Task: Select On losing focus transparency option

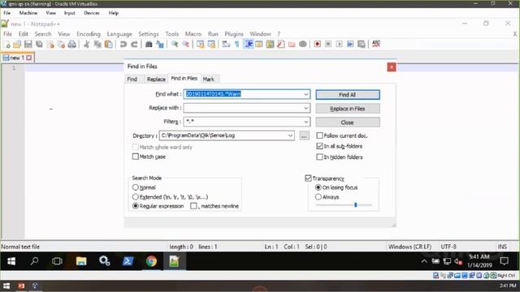Action: [x=318, y=187]
